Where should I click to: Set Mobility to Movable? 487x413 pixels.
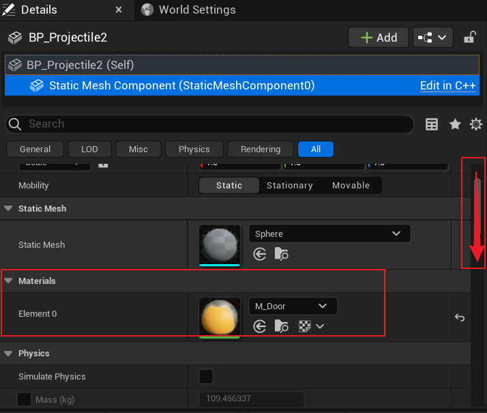click(351, 186)
